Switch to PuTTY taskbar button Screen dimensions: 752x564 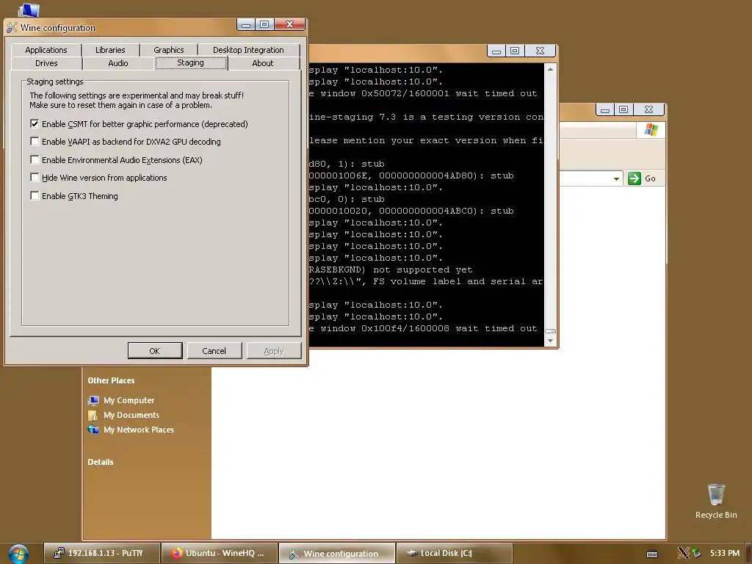point(101,554)
